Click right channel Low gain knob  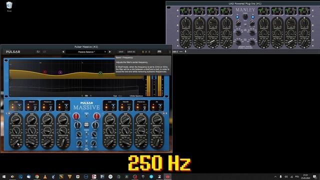coord(110,119)
